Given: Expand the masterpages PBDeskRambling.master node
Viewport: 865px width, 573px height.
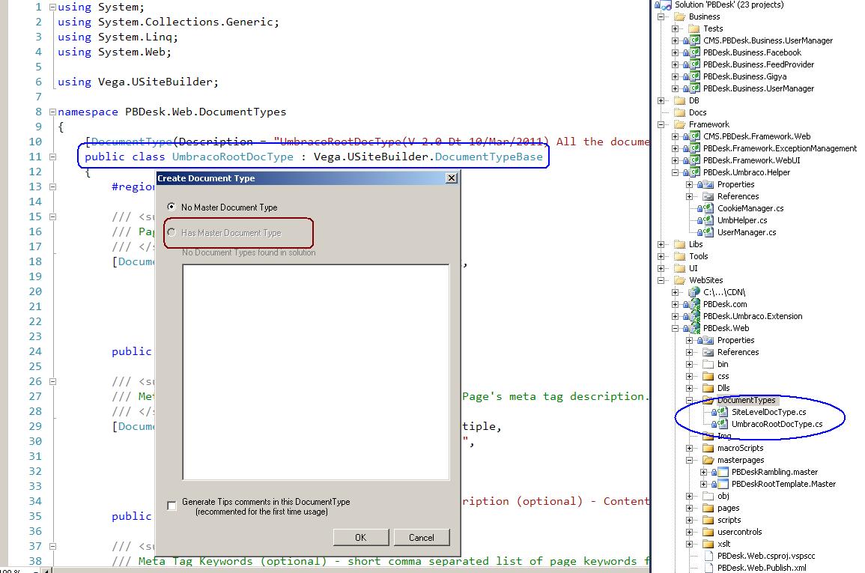Looking at the screenshot, I should [703, 472].
